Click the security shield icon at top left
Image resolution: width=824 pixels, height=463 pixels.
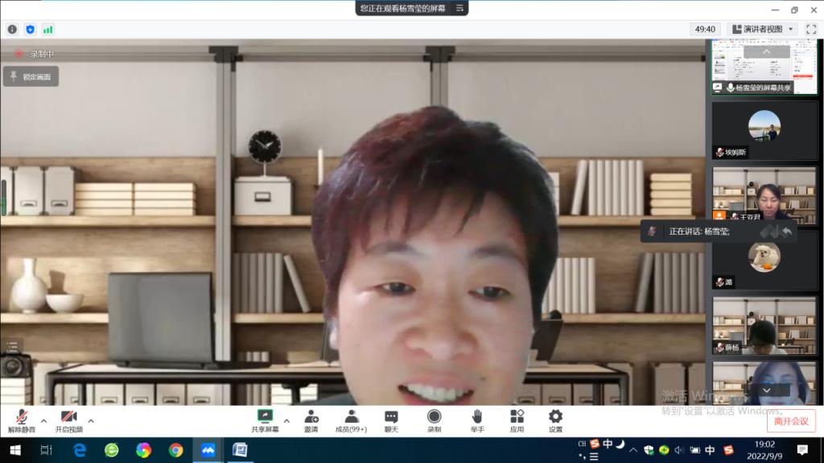click(x=31, y=28)
